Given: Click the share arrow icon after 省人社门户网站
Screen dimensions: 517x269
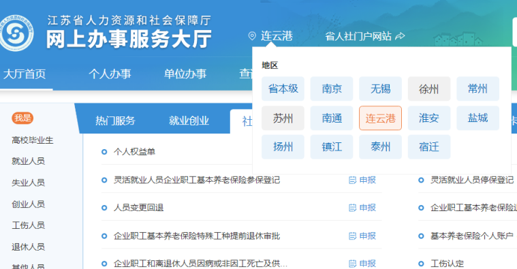Looking at the screenshot, I should pyautogui.click(x=400, y=36).
